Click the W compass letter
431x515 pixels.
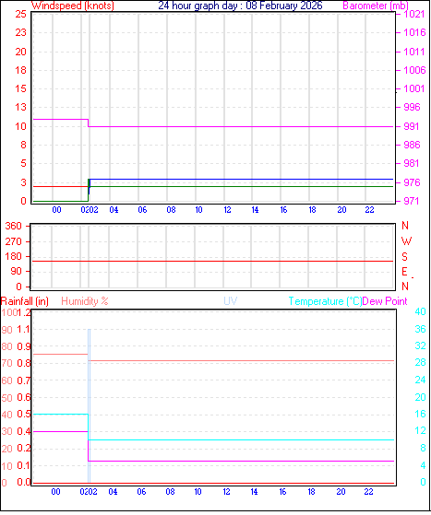[x=406, y=241]
